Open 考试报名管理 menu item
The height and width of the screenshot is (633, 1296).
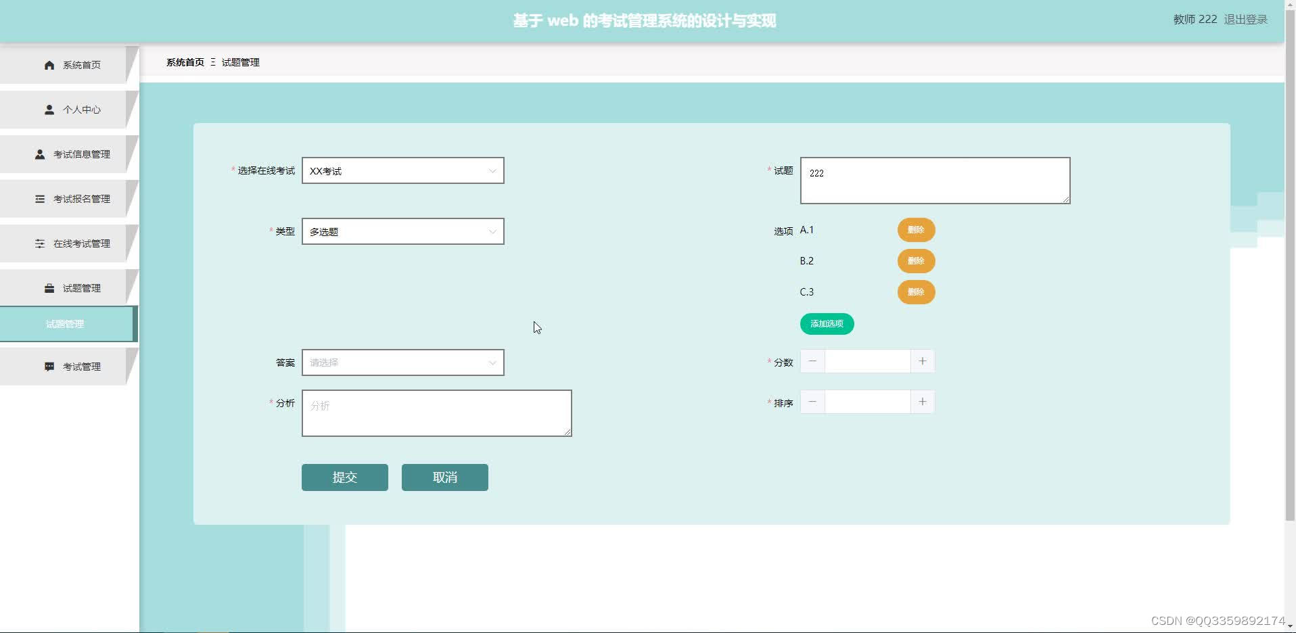pyautogui.click(x=69, y=199)
